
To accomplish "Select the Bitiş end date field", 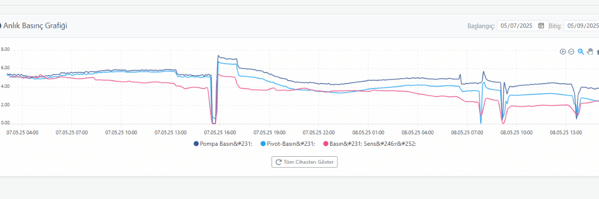I will [x=582, y=26].
